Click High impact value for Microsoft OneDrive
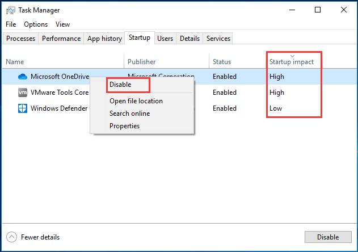This screenshot has height=252, width=358. click(277, 77)
